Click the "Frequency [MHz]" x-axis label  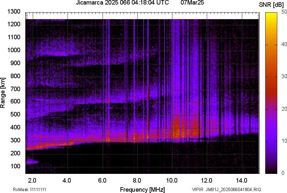142,189
